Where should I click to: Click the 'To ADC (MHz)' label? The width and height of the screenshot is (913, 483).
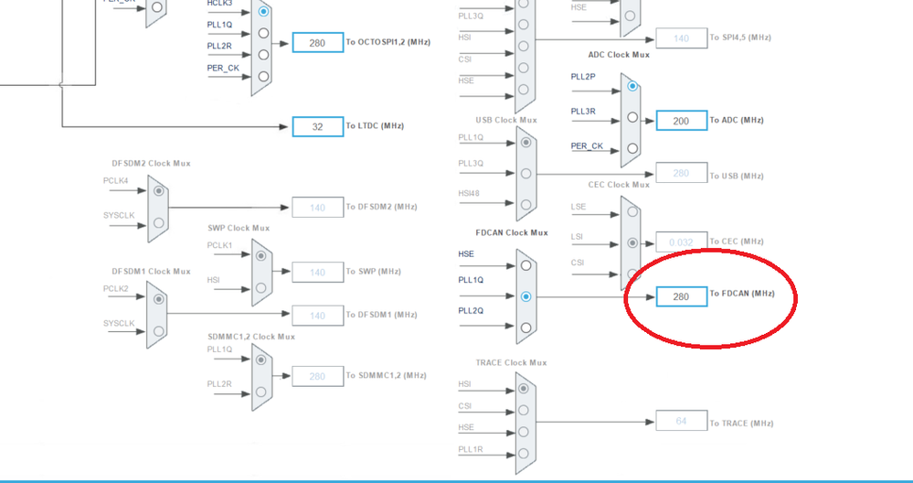tap(736, 120)
